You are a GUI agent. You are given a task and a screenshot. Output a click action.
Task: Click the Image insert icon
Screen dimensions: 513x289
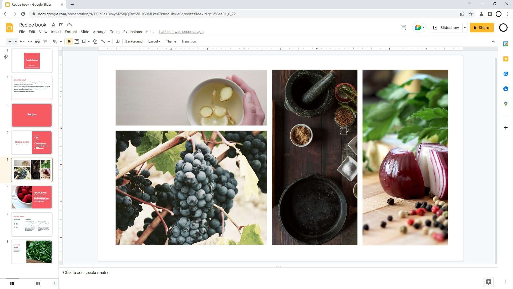[x=84, y=41]
